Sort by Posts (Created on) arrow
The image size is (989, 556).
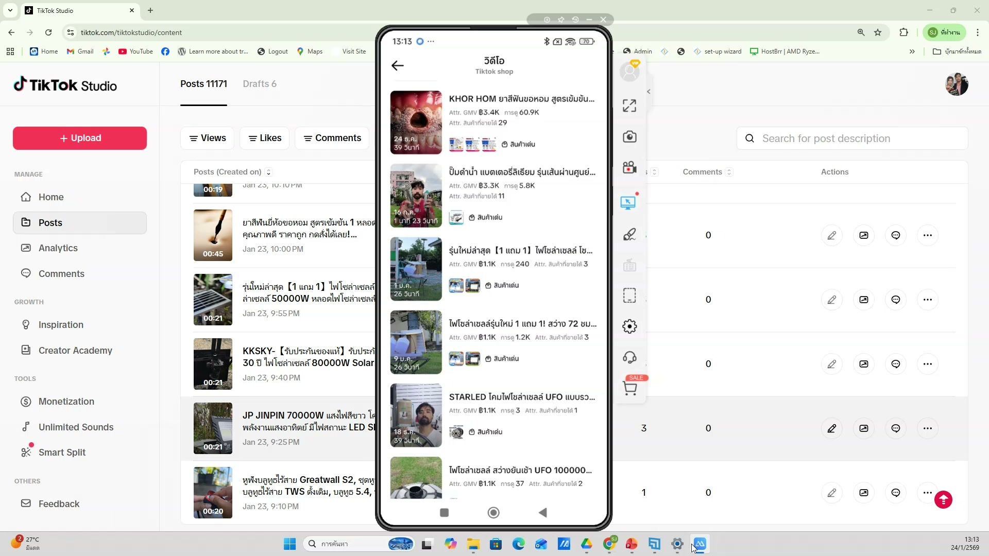(268, 172)
